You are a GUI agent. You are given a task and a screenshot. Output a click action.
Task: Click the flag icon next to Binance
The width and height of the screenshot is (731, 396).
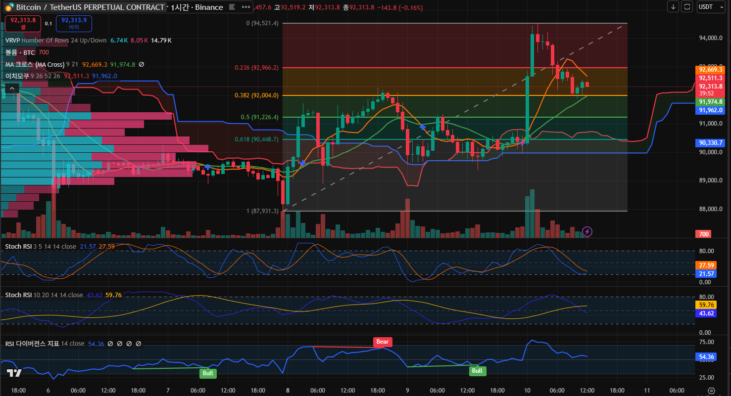coord(232,7)
